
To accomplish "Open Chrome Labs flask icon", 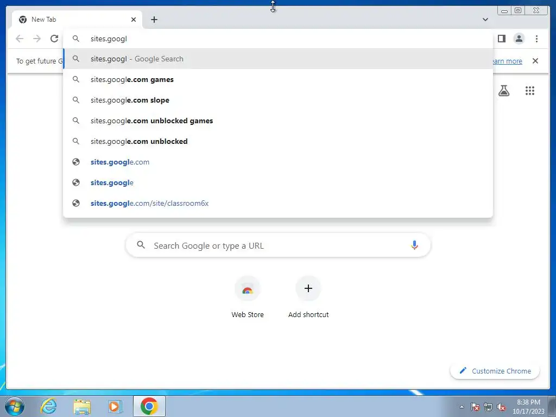I will (503, 91).
